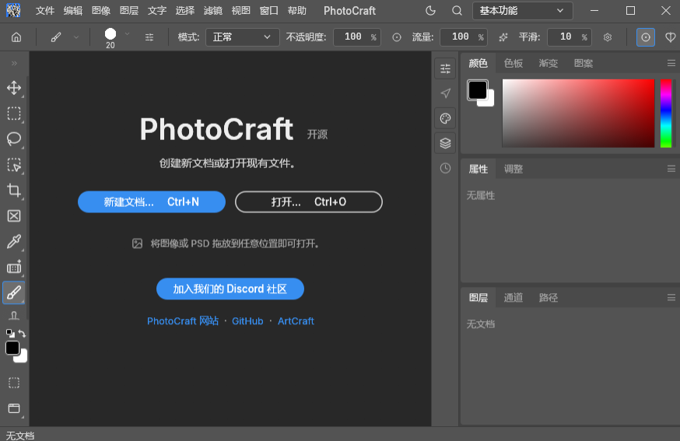Expand the toolbox double-arrow
This screenshot has height=441, width=680.
[x=14, y=63]
